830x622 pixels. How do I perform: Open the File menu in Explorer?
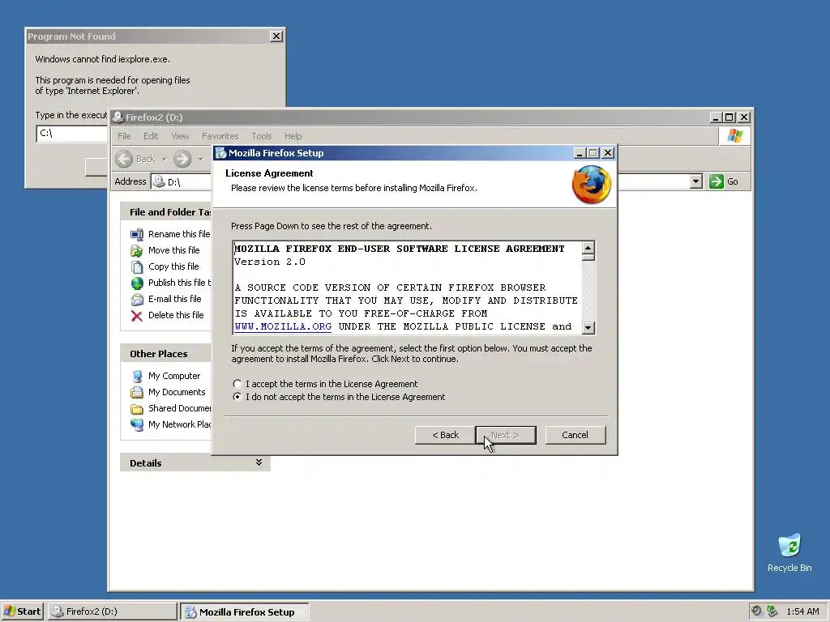[x=124, y=136]
